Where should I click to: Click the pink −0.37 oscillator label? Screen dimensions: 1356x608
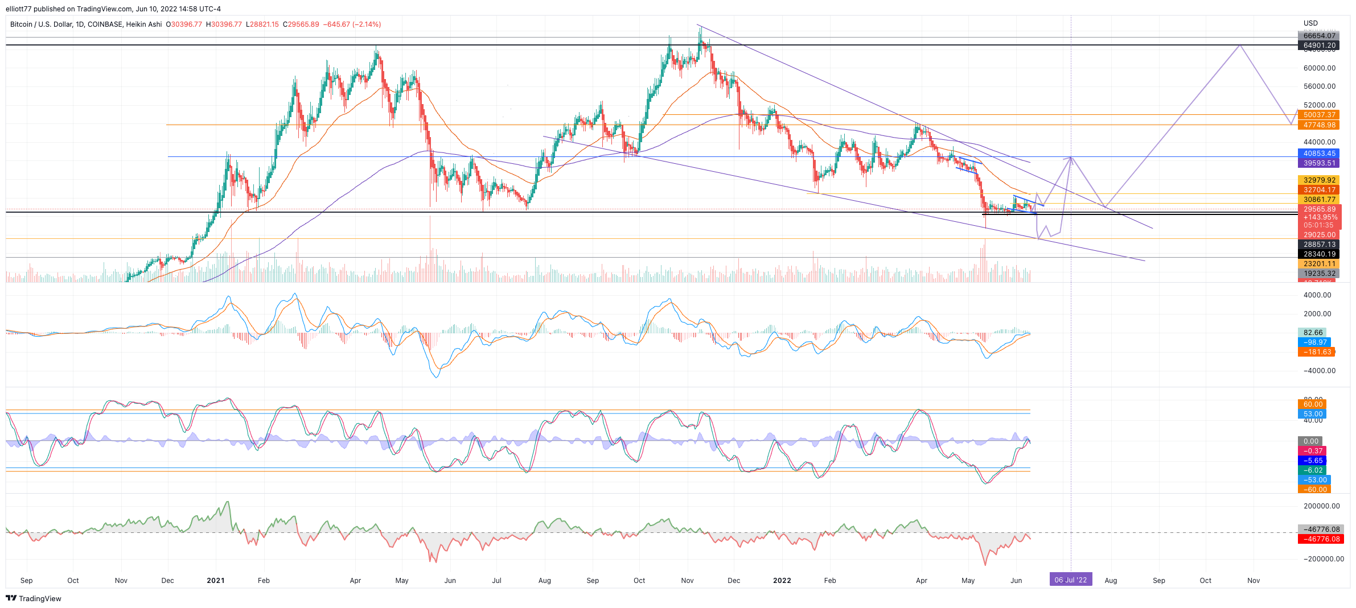tap(1312, 451)
